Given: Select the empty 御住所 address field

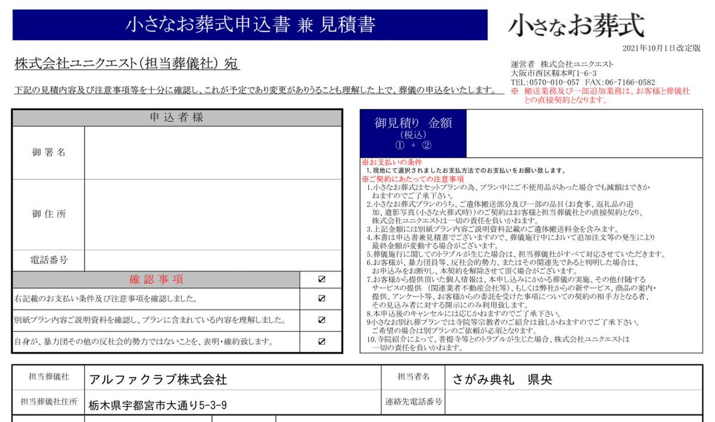Looking at the screenshot, I should pyautogui.click(x=213, y=214).
